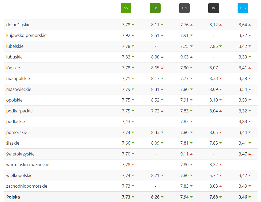Click the 7,92 price for kujawsko-pomorskie
Screen dimensions: 261x202
click(126, 36)
